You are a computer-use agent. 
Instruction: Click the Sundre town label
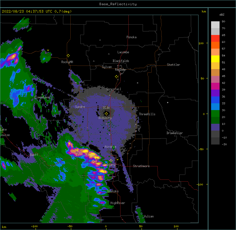80,107
